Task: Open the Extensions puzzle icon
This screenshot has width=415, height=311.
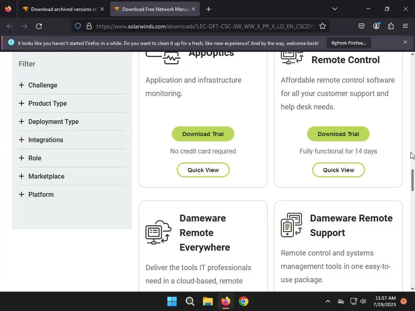Action: (x=391, y=26)
